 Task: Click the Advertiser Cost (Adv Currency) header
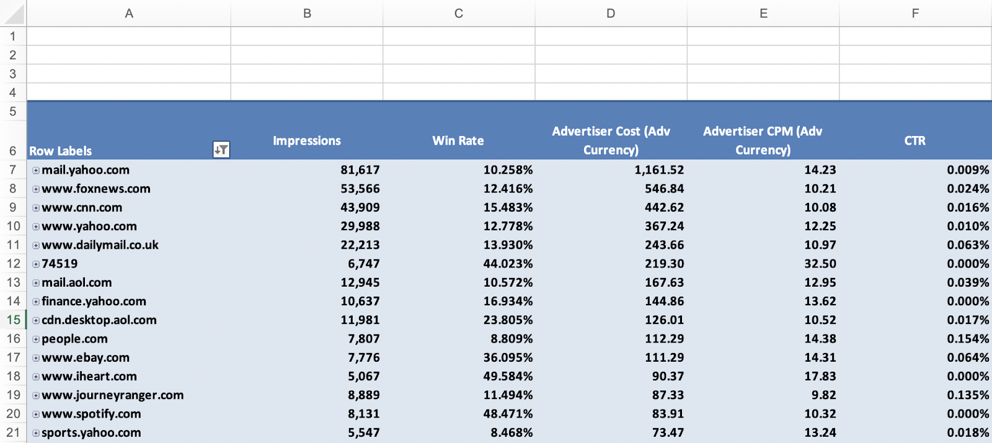(x=611, y=140)
